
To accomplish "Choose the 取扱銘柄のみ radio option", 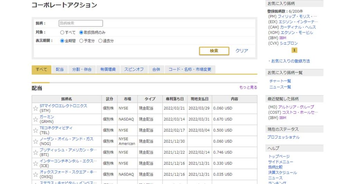I will pos(81,33).
